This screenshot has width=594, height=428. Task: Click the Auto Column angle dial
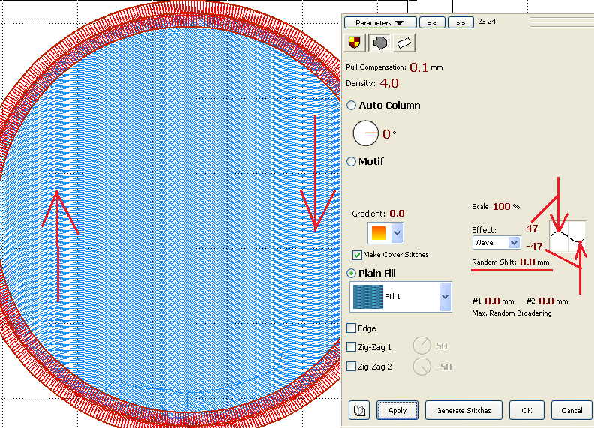click(x=366, y=133)
